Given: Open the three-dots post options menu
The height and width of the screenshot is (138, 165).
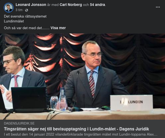Looking at the screenshot, I should [158, 7].
